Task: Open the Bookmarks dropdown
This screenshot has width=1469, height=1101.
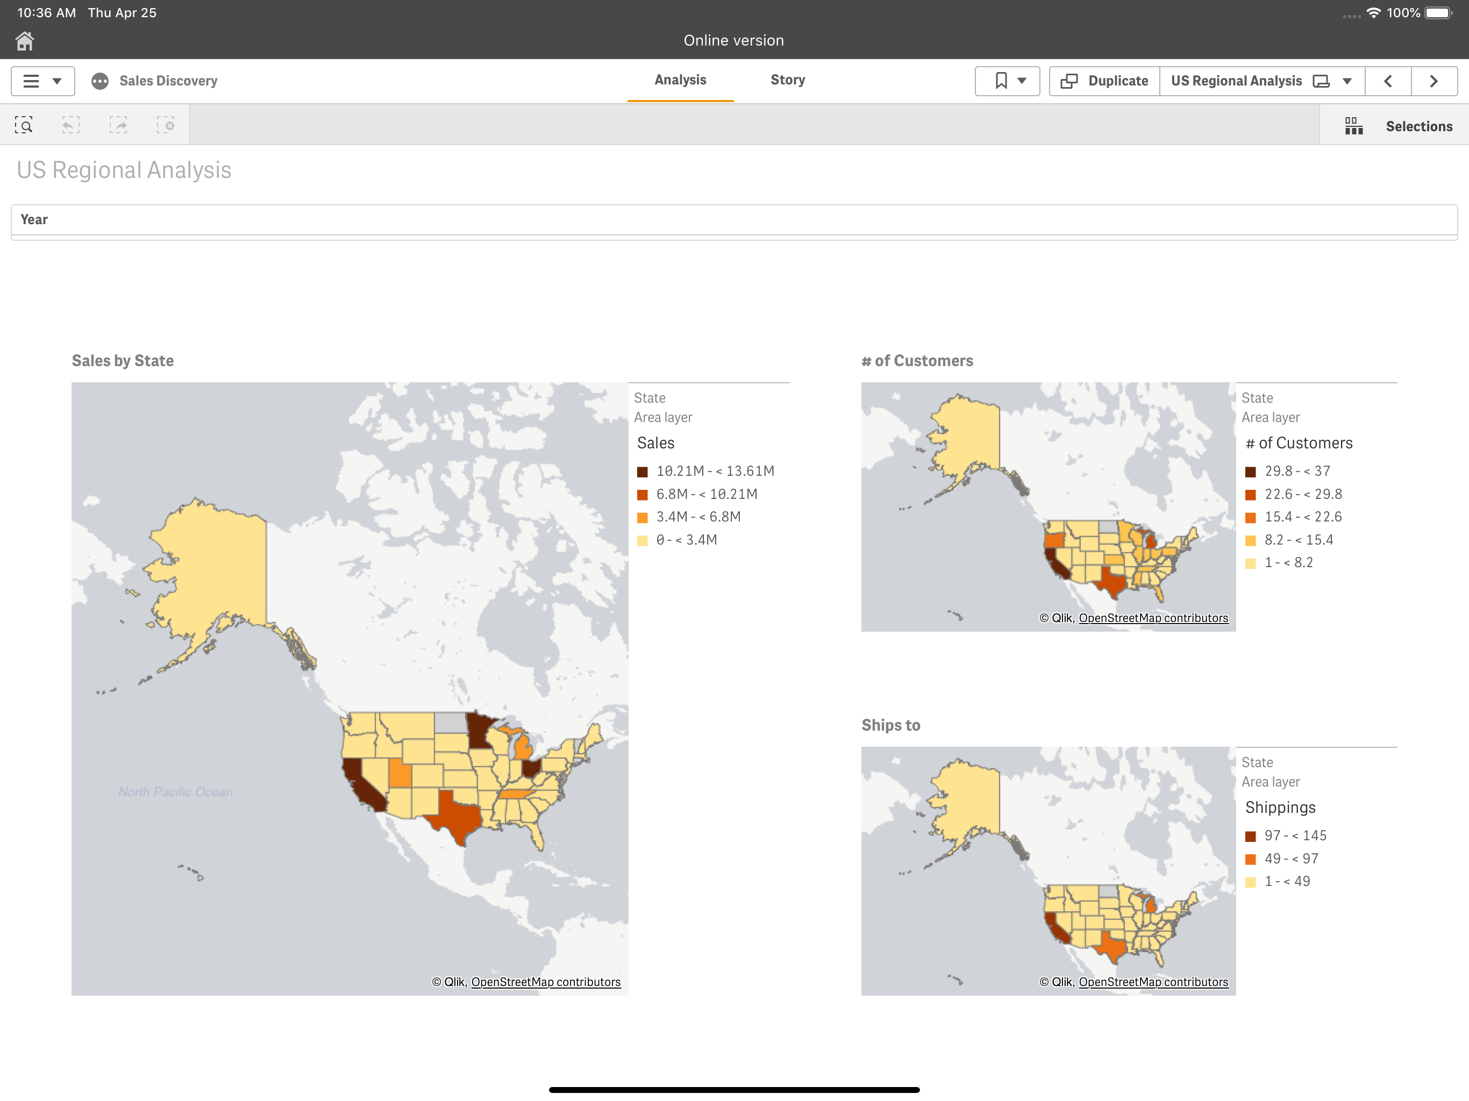Action: click(1007, 81)
